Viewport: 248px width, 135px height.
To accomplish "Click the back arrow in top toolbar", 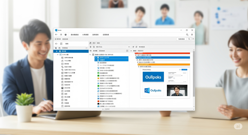I will [x=56, y=34].
